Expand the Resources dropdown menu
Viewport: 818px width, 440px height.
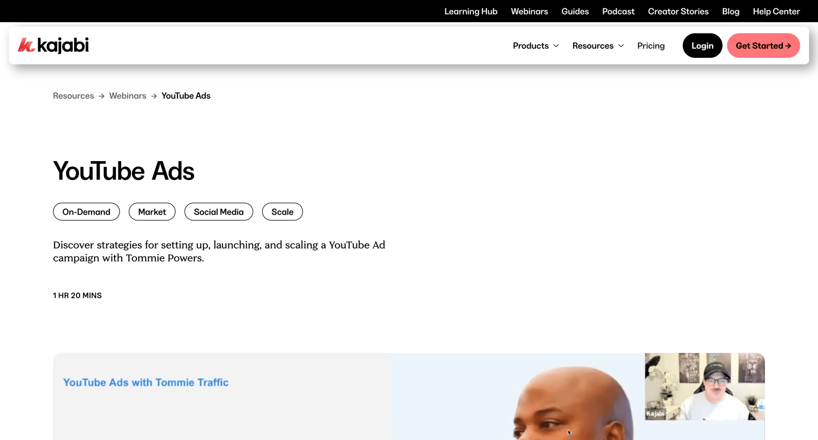point(598,46)
